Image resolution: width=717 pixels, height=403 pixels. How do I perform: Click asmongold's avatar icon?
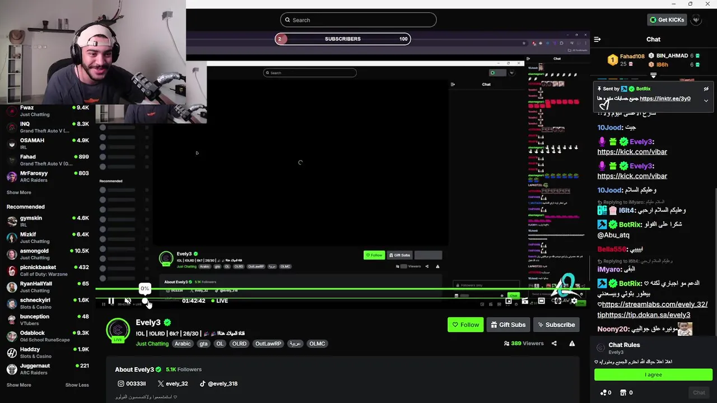coord(12,254)
